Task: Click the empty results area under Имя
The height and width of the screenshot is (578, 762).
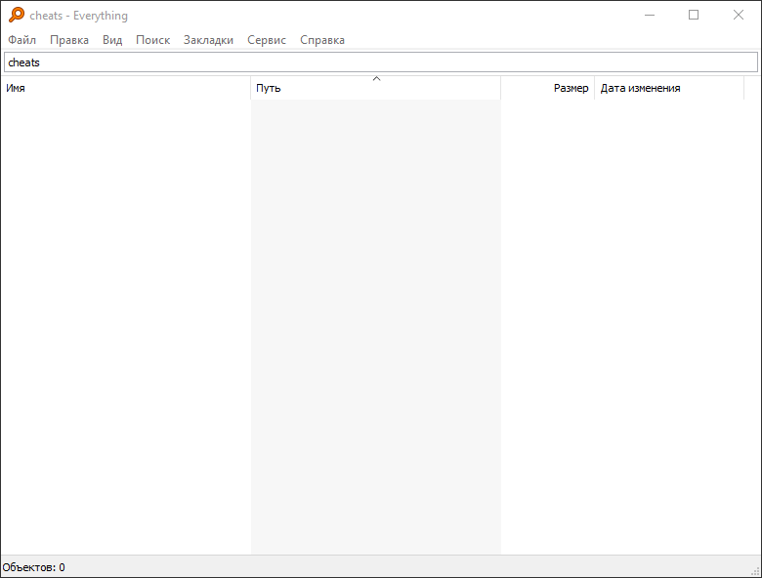Action: (x=125, y=322)
